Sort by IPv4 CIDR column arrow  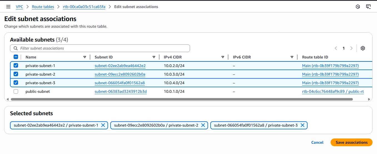tap(223, 57)
